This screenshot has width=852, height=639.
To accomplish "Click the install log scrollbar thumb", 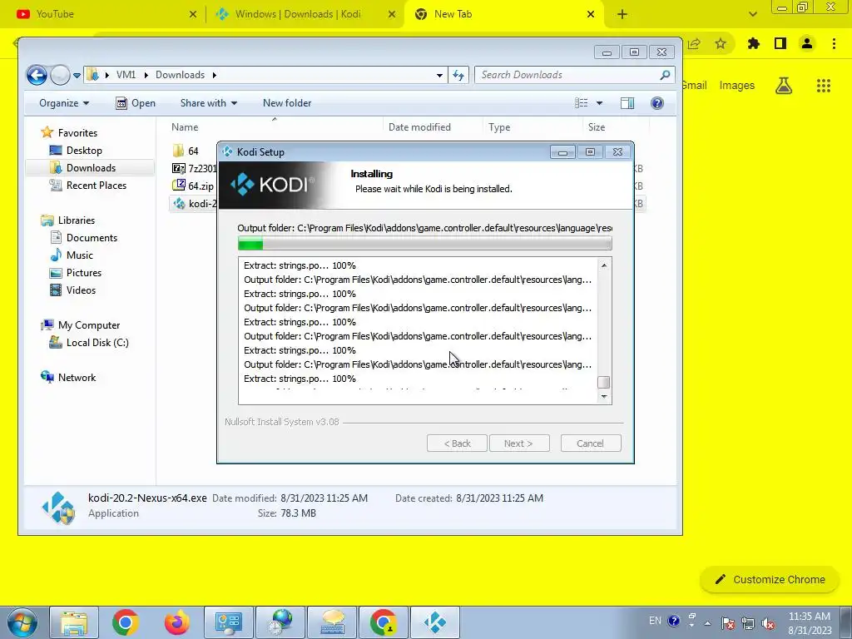I will 604,383.
